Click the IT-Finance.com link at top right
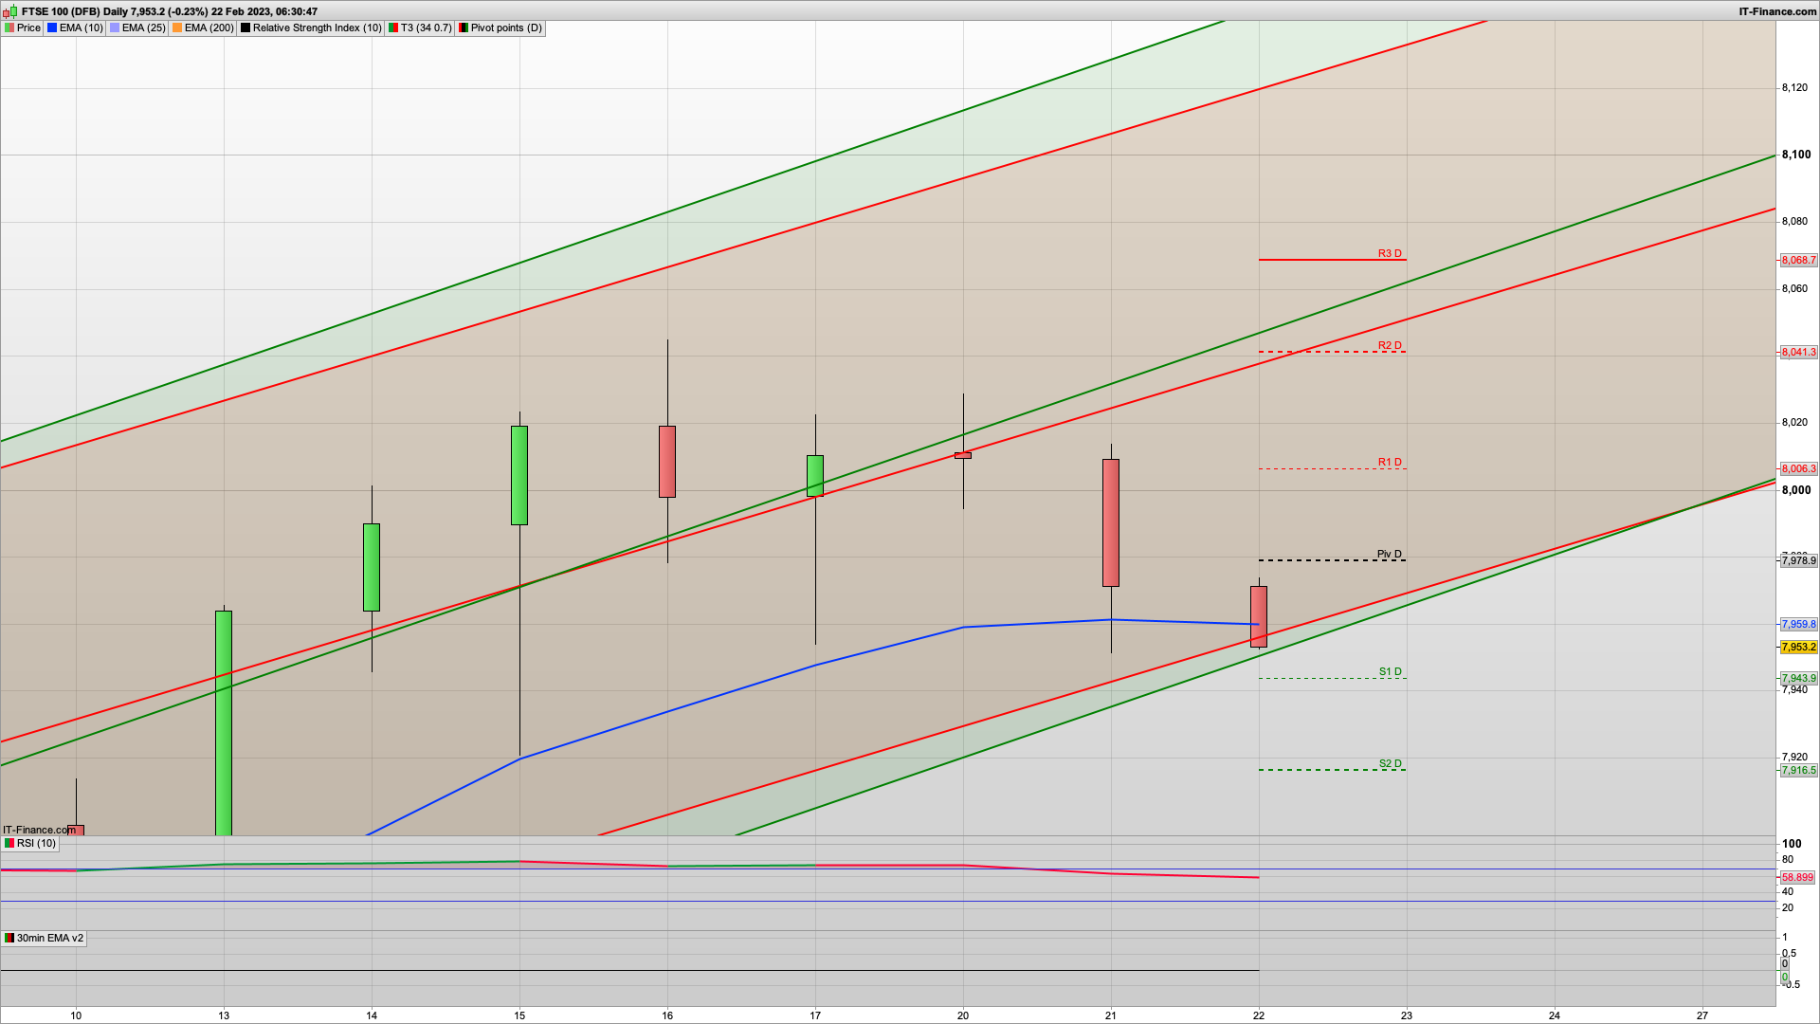The image size is (1820, 1024). [x=1777, y=11]
